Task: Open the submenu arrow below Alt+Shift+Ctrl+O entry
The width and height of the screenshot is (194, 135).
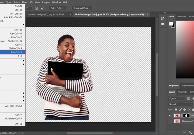Action: pyautogui.click(x=23, y=25)
